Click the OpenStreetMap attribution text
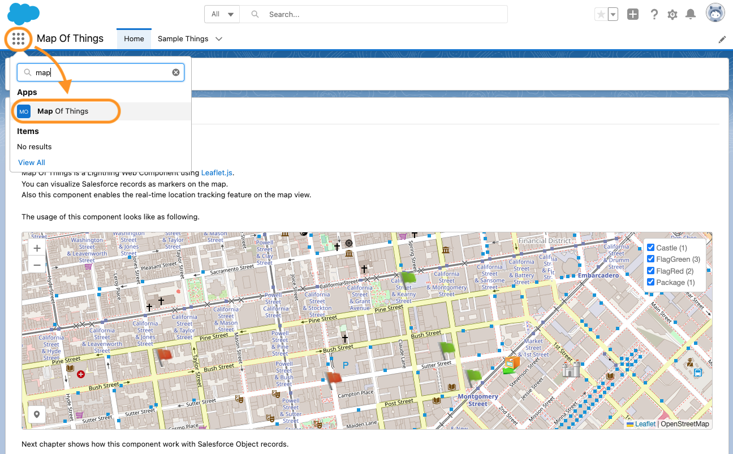Viewport: 733px width, 454px height. 685,423
